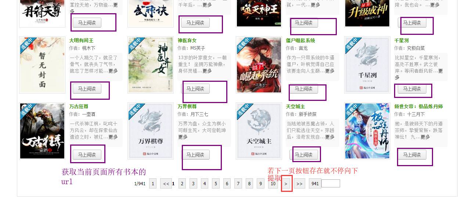
Task: Jump to page 941 button
Action: [315, 184]
